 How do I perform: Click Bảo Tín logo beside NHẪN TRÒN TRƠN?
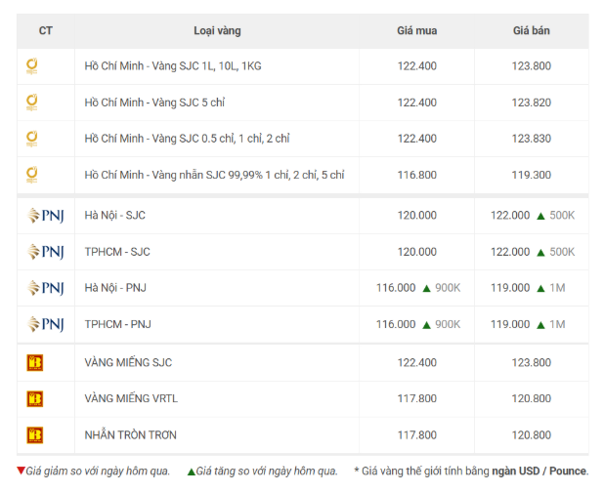click(34, 435)
